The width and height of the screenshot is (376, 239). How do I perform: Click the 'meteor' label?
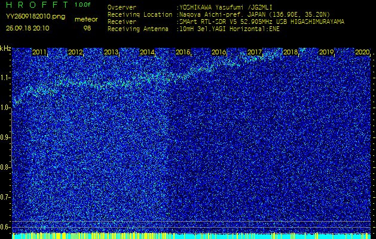click(x=86, y=19)
